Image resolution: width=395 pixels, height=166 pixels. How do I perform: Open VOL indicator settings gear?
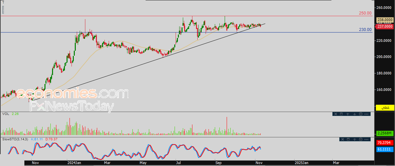click(361, 114)
